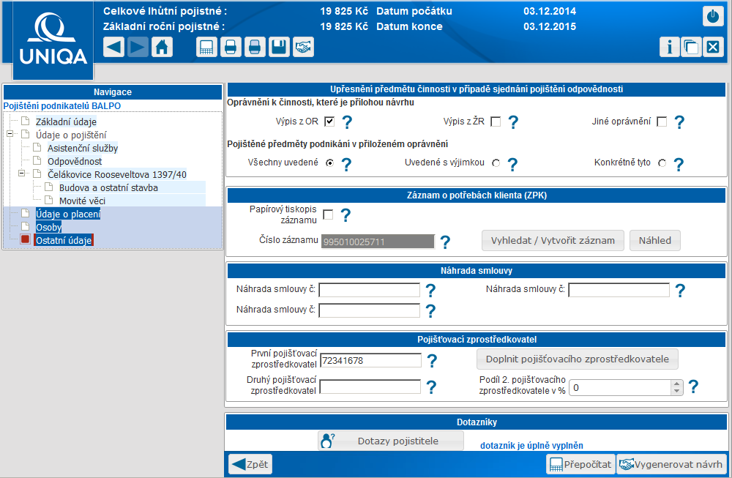
Task: Click Doplnit pojišťovacího zprostředkovatele button
Action: (578, 359)
